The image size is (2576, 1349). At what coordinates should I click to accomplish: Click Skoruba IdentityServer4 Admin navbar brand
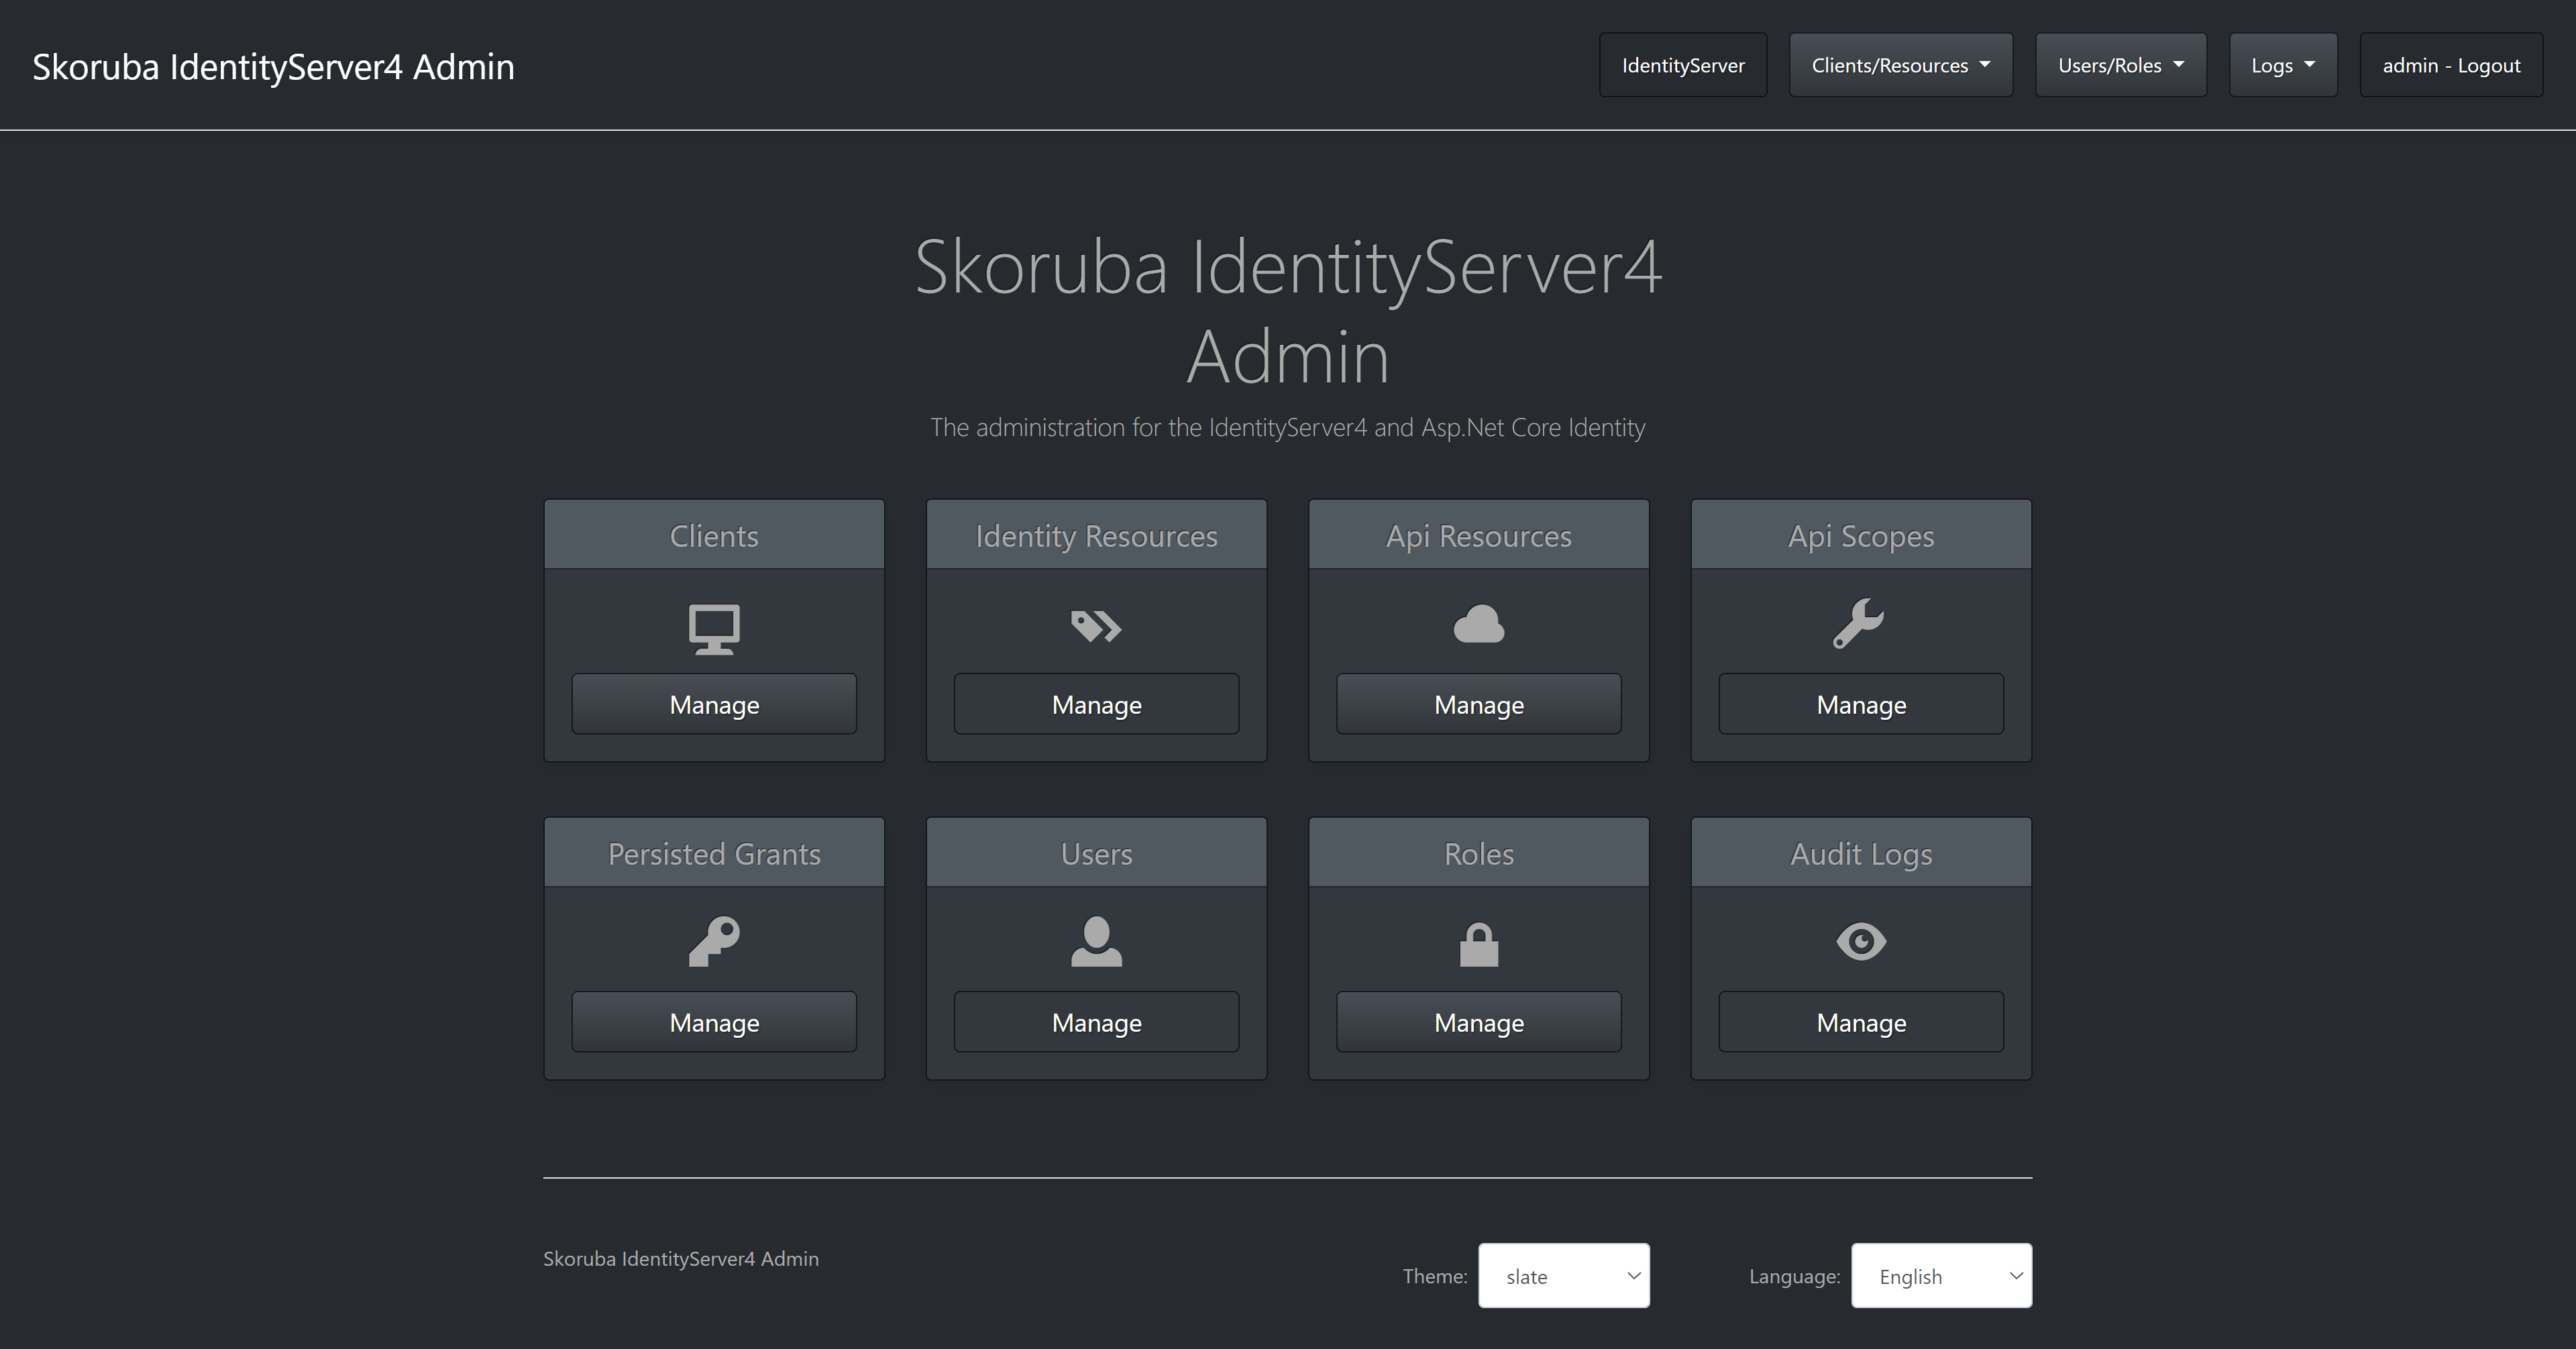point(273,66)
